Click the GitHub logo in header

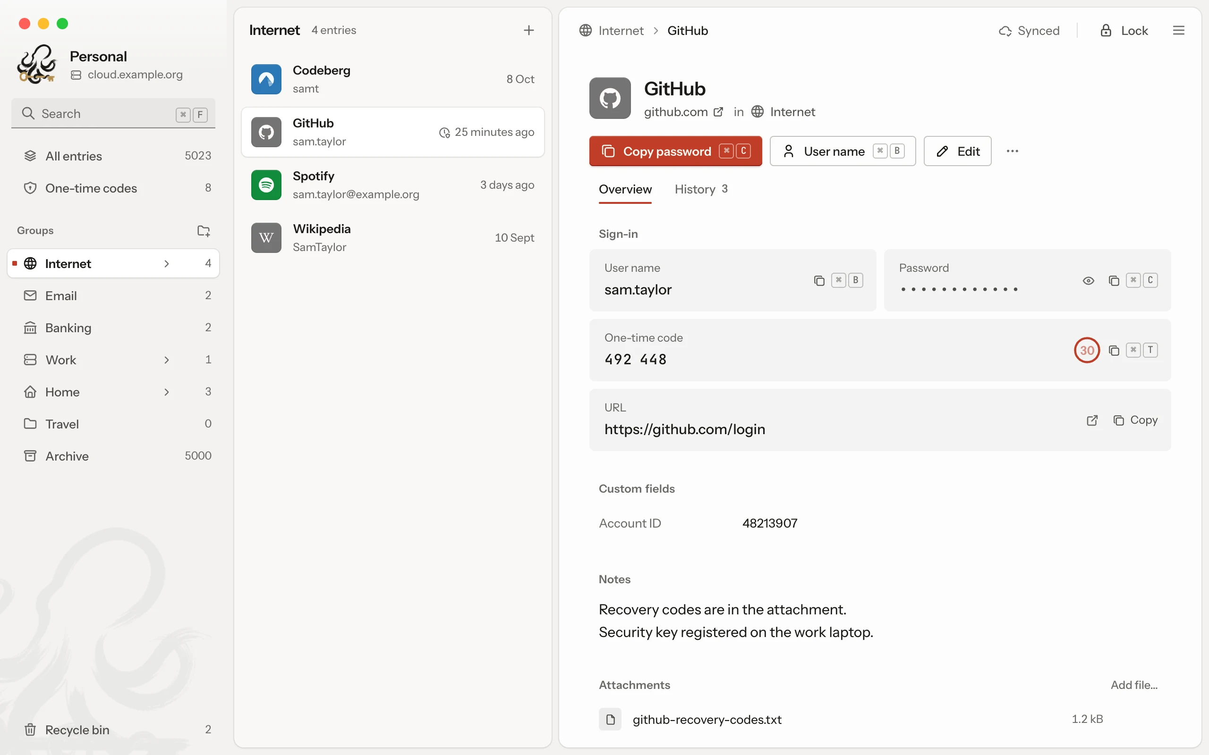(x=610, y=98)
